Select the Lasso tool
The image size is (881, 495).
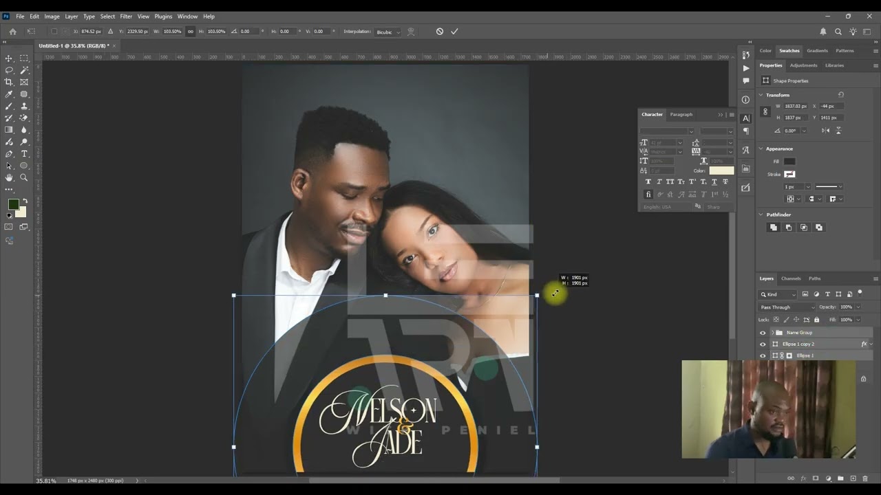coord(9,70)
